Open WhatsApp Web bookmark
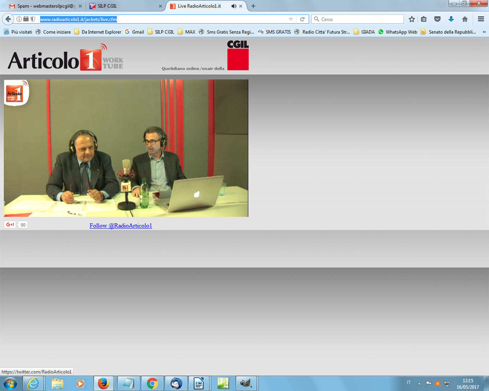Image resolution: width=489 pixels, height=391 pixels. pyautogui.click(x=398, y=32)
